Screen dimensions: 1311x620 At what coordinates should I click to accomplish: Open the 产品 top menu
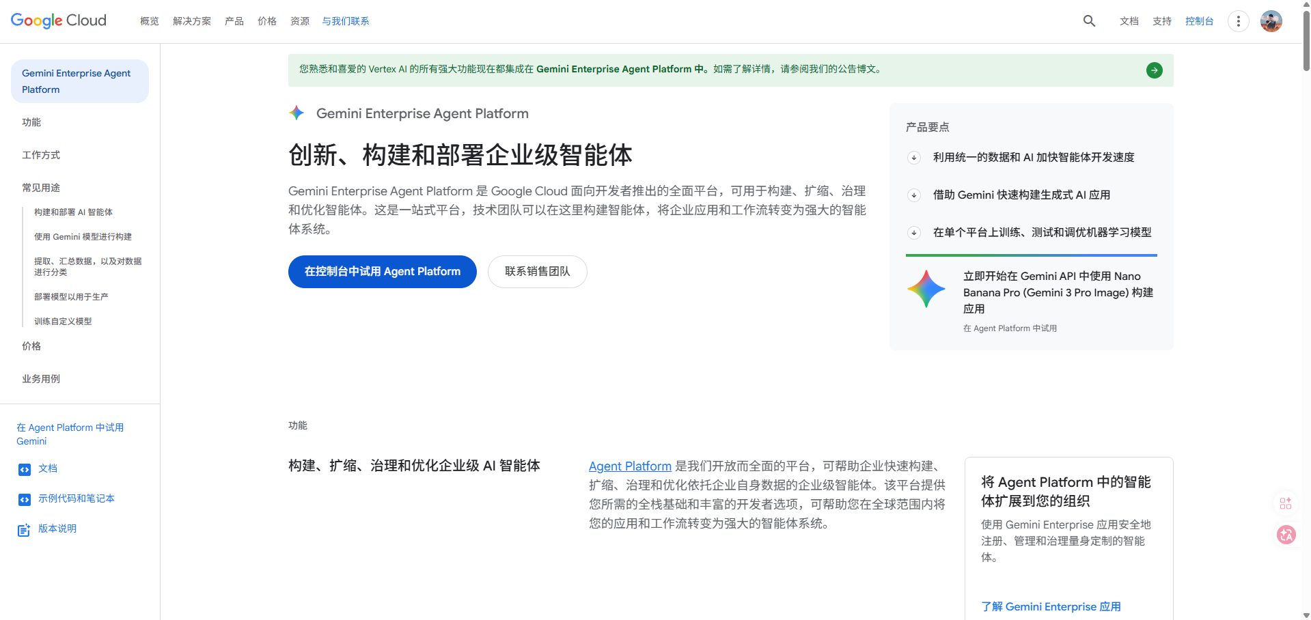234,21
